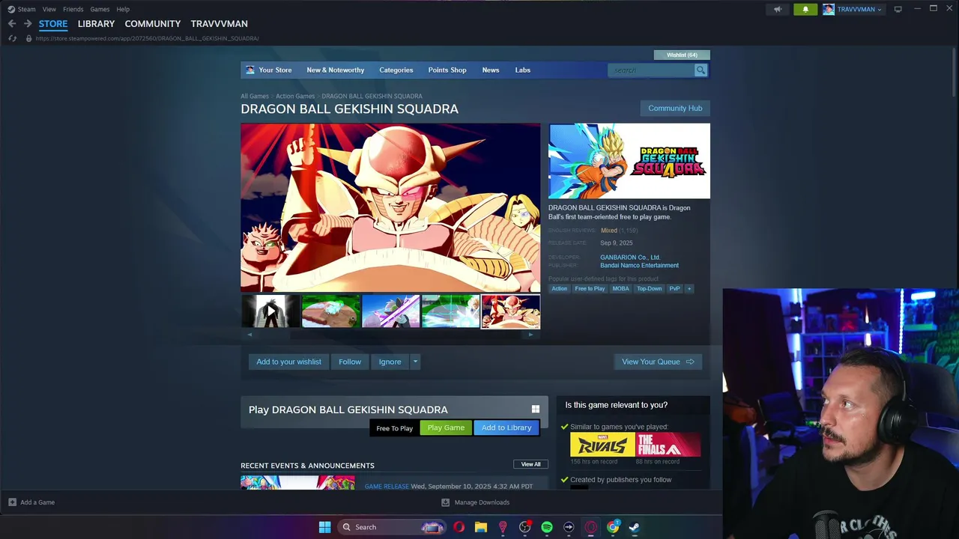Select the STORE tab
The width and height of the screenshot is (959, 539).
53,24
